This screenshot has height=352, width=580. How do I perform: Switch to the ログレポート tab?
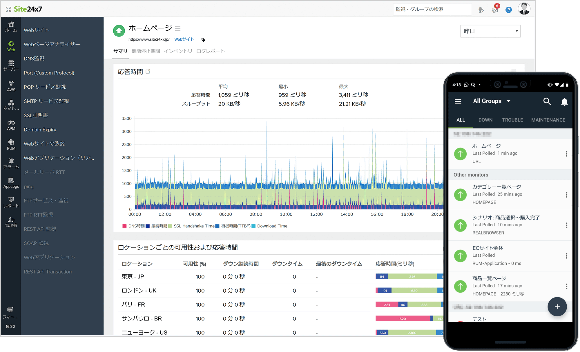(211, 51)
